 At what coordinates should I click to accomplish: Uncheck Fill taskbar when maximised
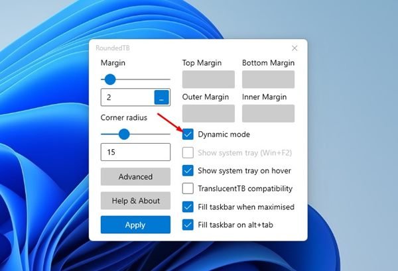(x=188, y=206)
